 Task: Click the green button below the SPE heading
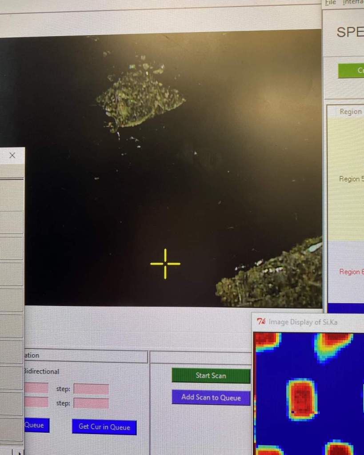click(351, 71)
